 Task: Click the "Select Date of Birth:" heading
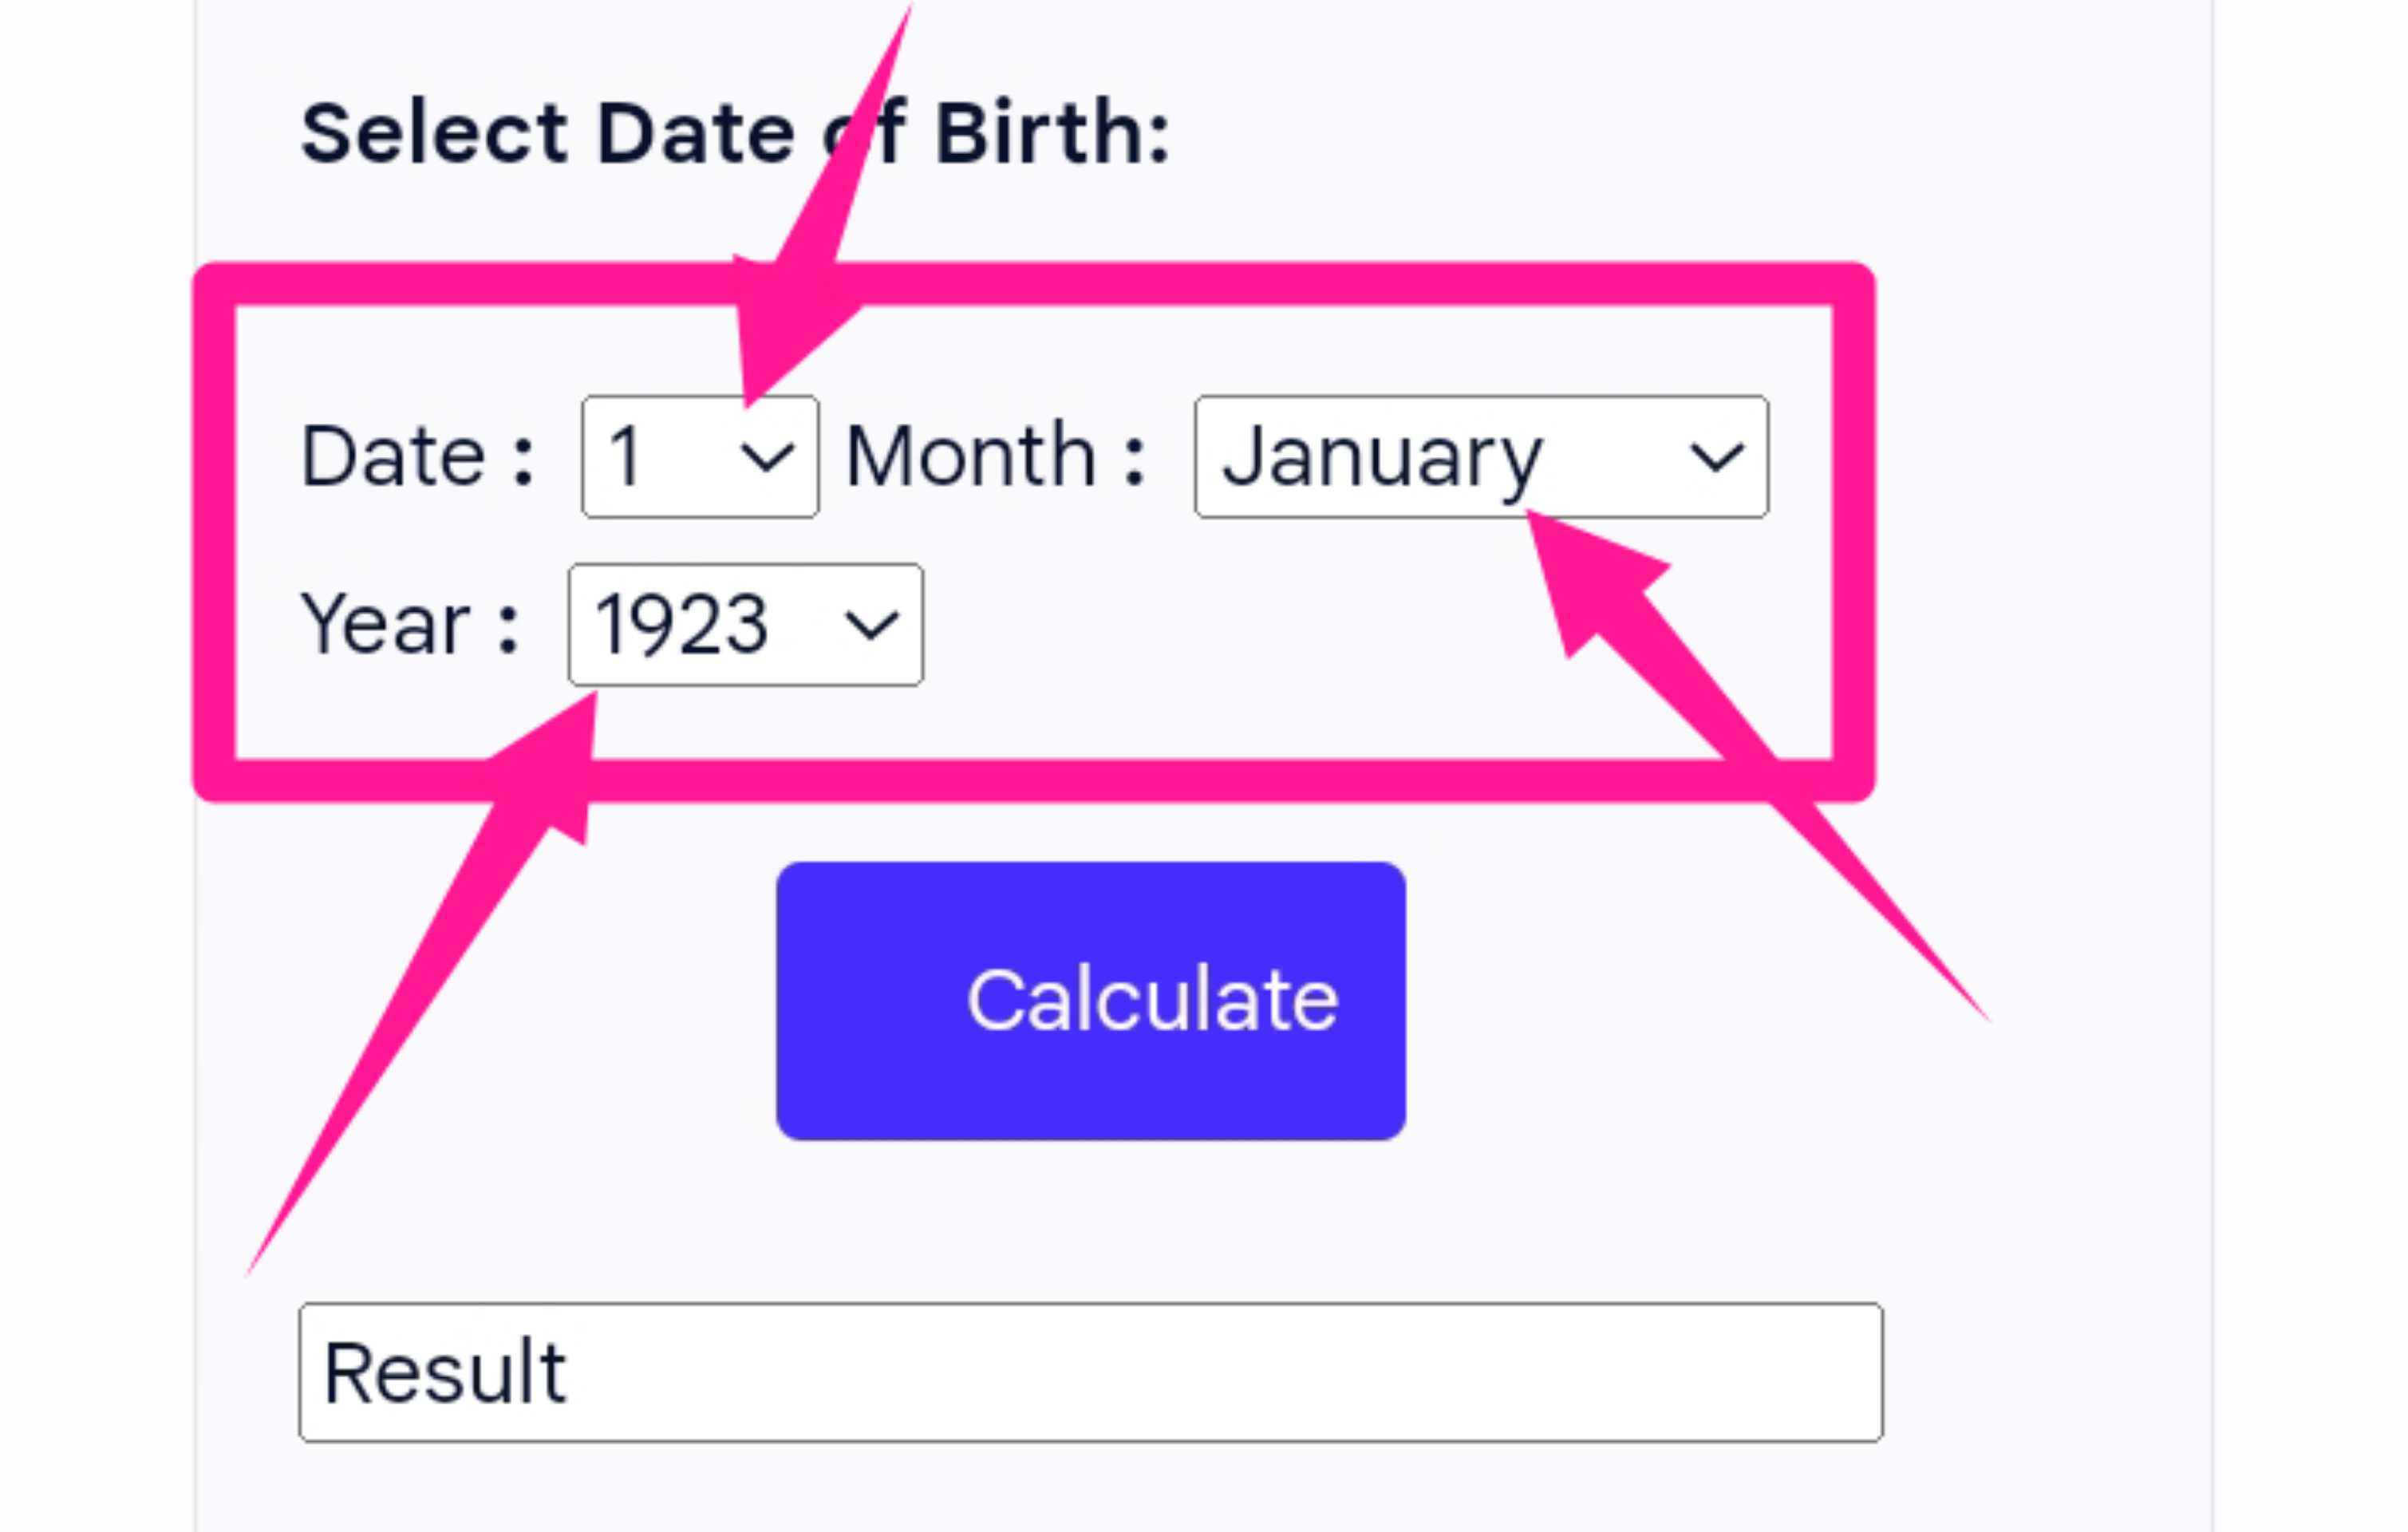click(x=735, y=133)
